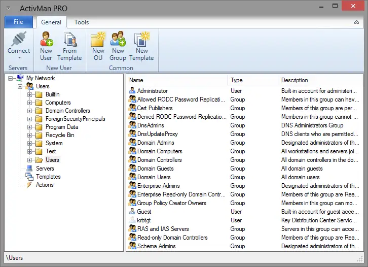
Task: Click the Servers node icon in tree
Action: (29, 169)
